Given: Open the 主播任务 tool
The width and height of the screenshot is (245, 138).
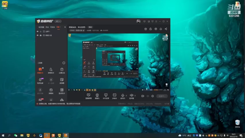Looking at the screenshot, I should 62,71.
